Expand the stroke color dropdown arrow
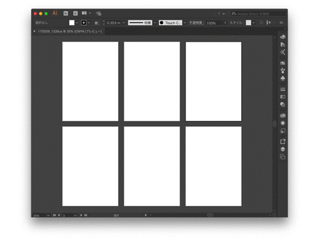The height and width of the screenshot is (239, 319). click(x=89, y=23)
